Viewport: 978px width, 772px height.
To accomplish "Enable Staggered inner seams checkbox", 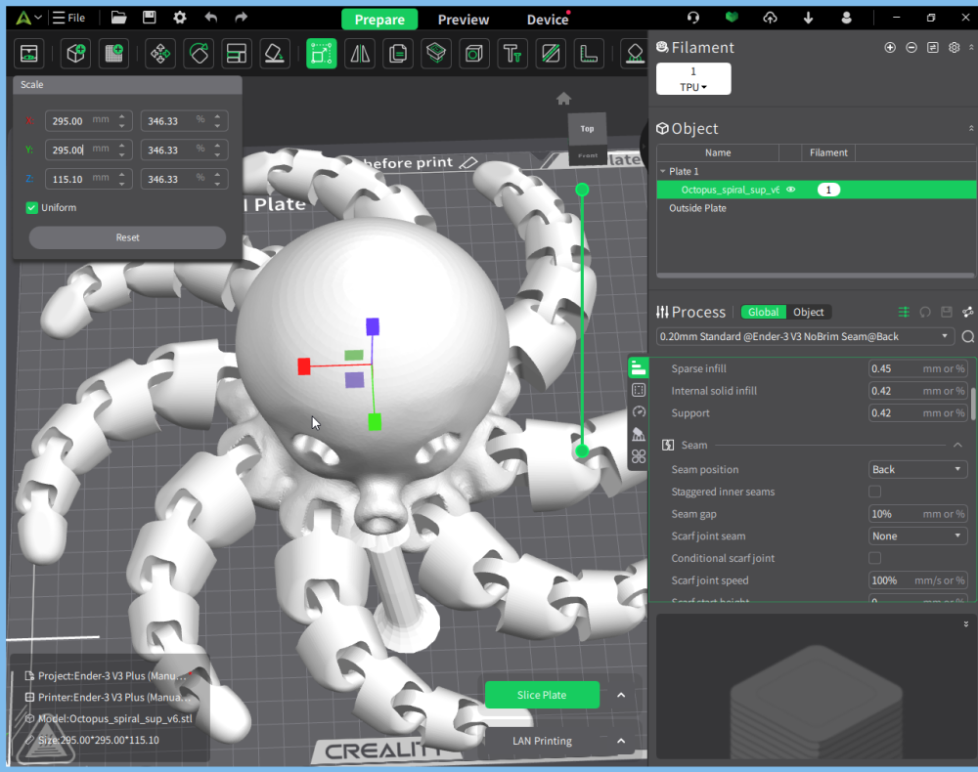I will [875, 492].
